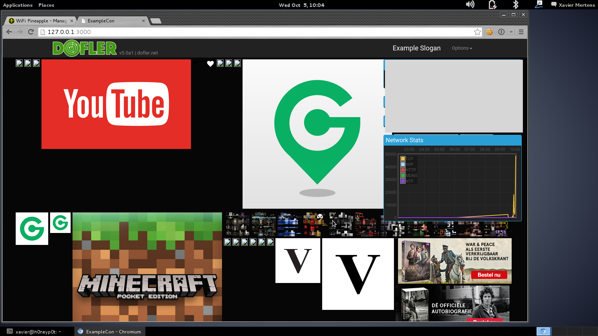
Task: Bookmark this page with the star icon
Action: point(477,32)
